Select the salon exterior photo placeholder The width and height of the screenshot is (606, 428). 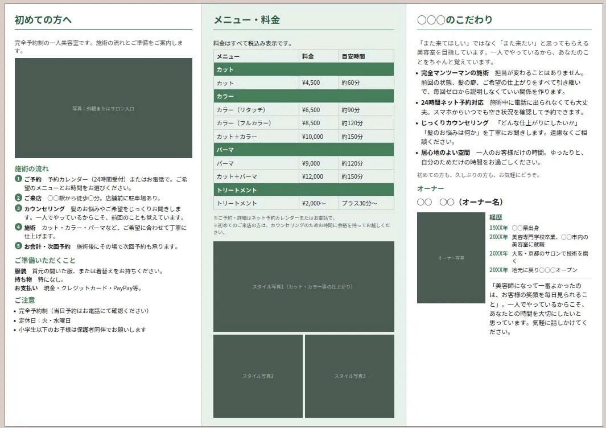tap(103, 108)
